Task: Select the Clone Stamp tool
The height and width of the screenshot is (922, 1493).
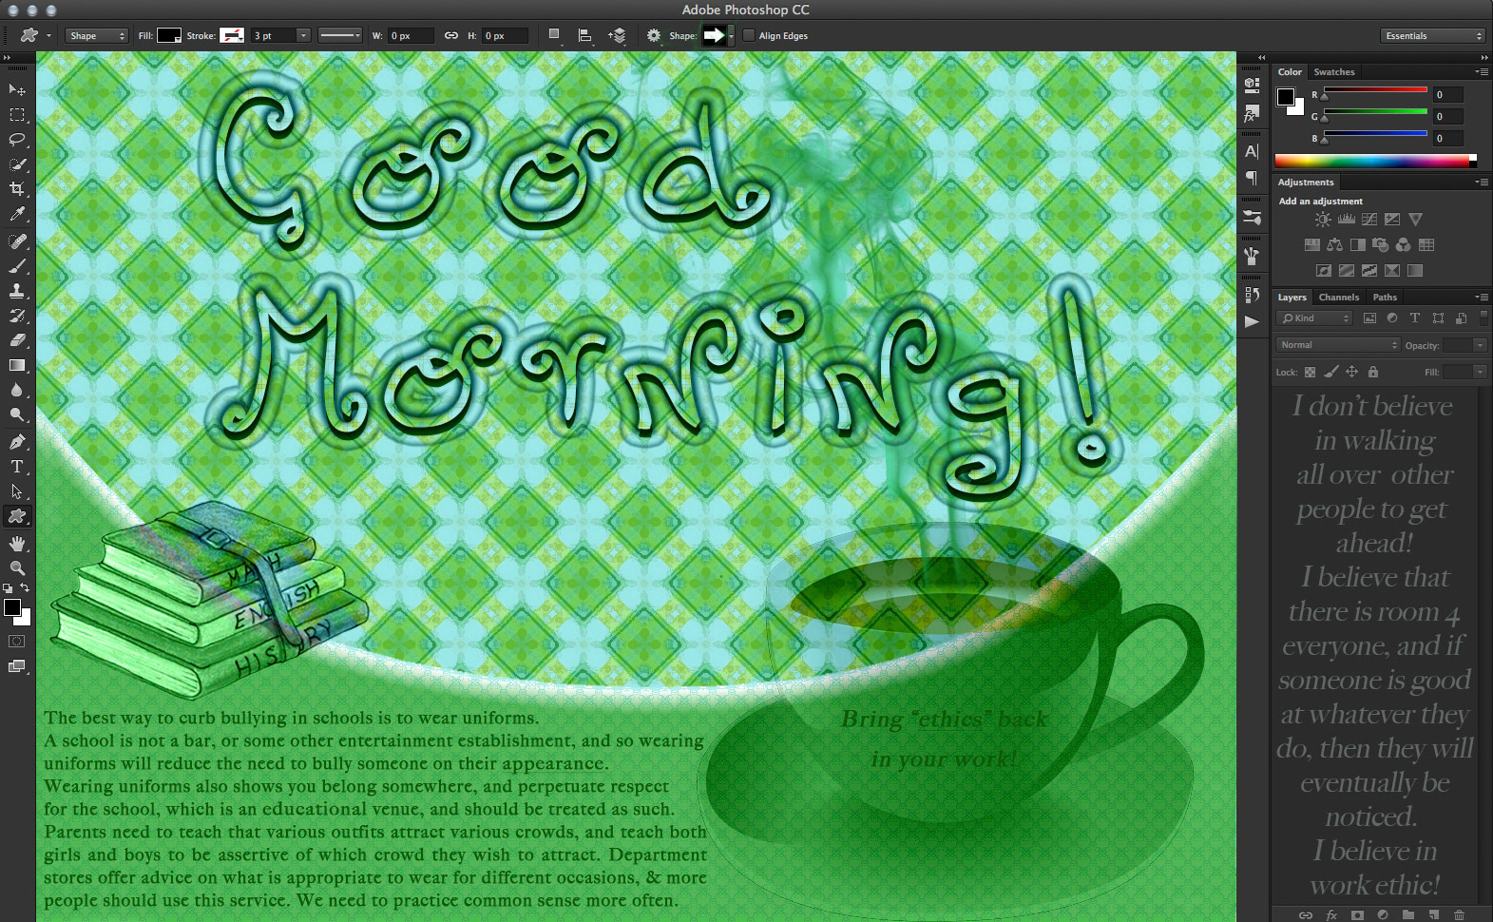Action: [x=17, y=291]
